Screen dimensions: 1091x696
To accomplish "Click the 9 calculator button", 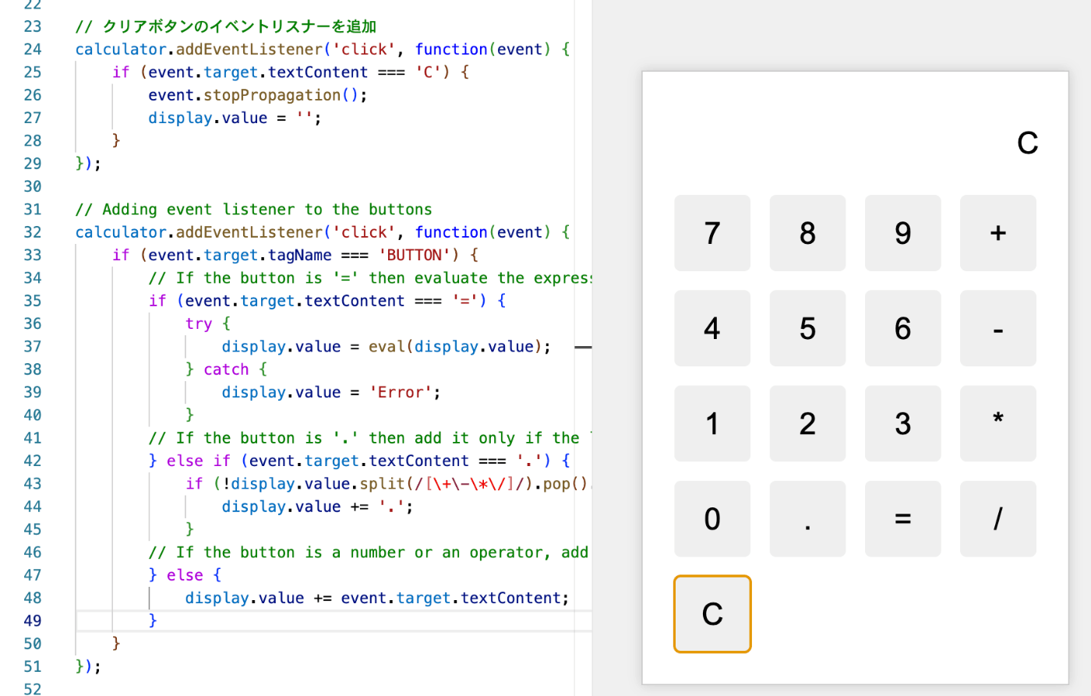I will (902, 233).
